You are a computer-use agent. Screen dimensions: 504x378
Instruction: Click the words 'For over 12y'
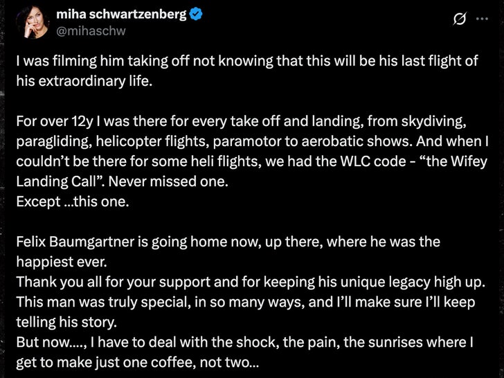49,122
